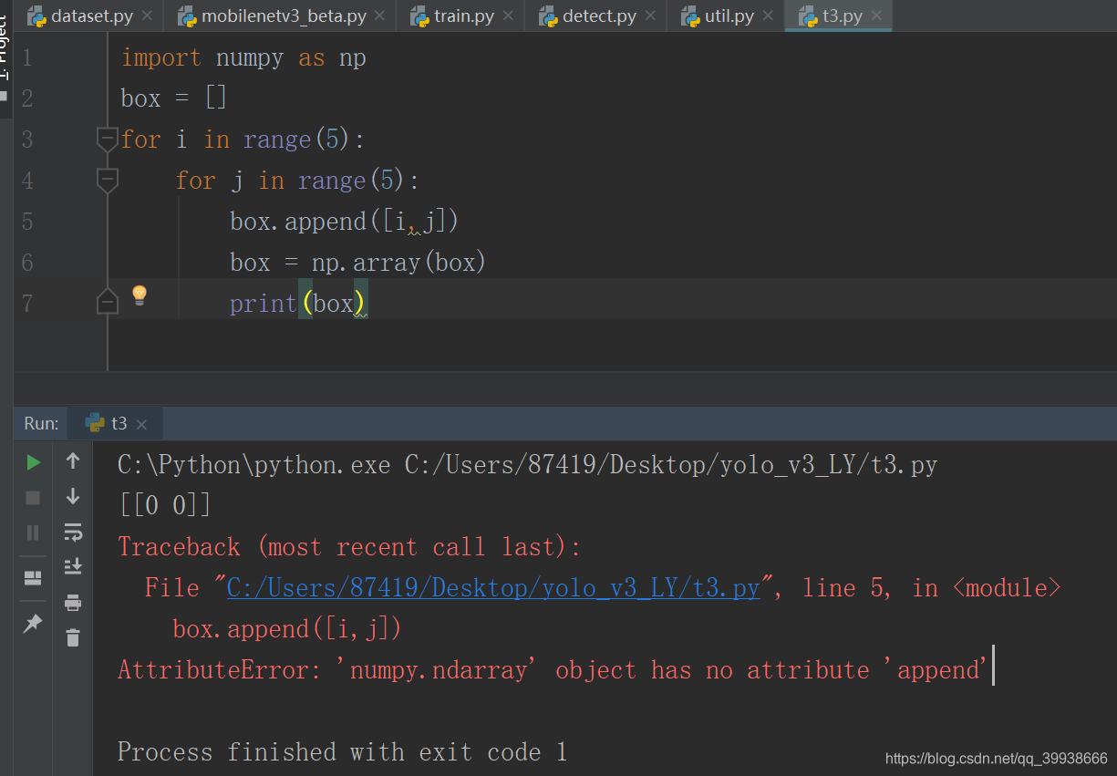The height and width of the screenshot is (776, 1117).
Task: Close the t3 run tab
Action: 141,424
